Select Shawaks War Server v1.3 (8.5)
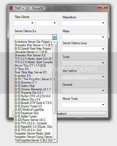This screenshot has height=146, width=117. pos(33,45)
